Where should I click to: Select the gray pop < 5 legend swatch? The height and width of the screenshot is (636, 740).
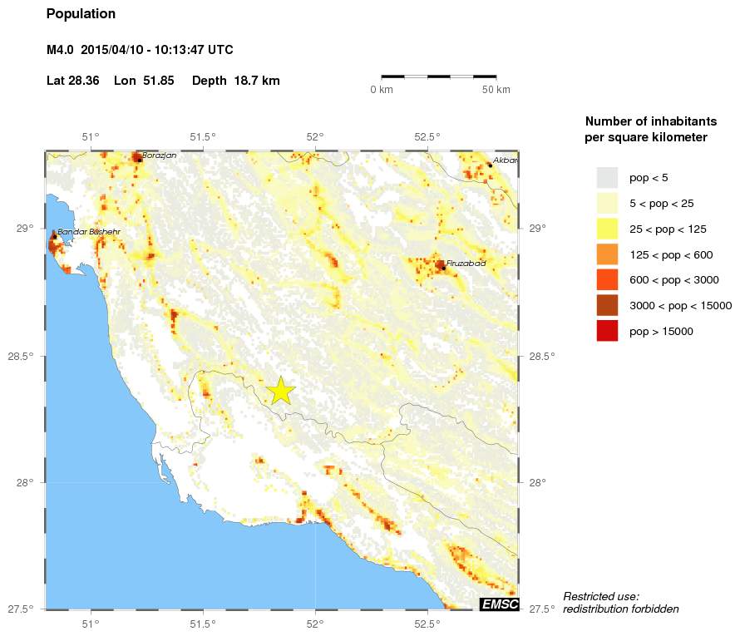(x=607, y=178)
